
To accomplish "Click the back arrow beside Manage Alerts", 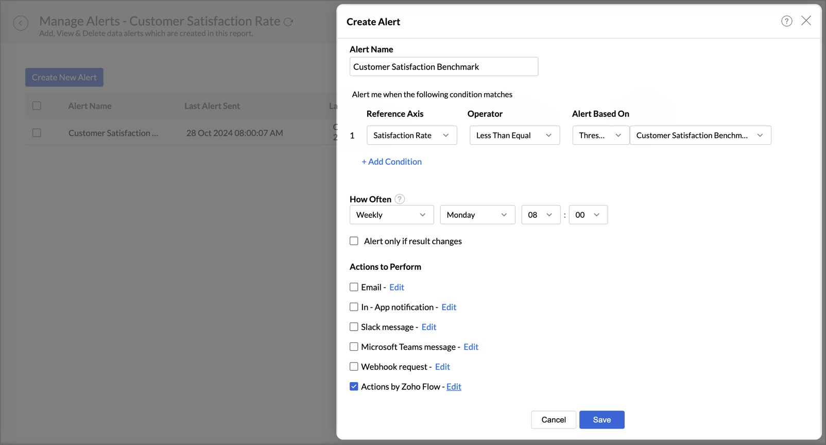I will point(21,23).
